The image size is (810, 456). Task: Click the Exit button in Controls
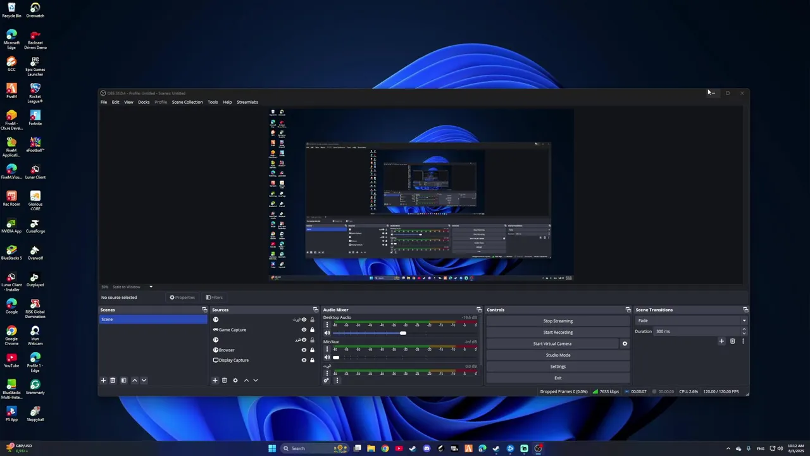point(558,378)
